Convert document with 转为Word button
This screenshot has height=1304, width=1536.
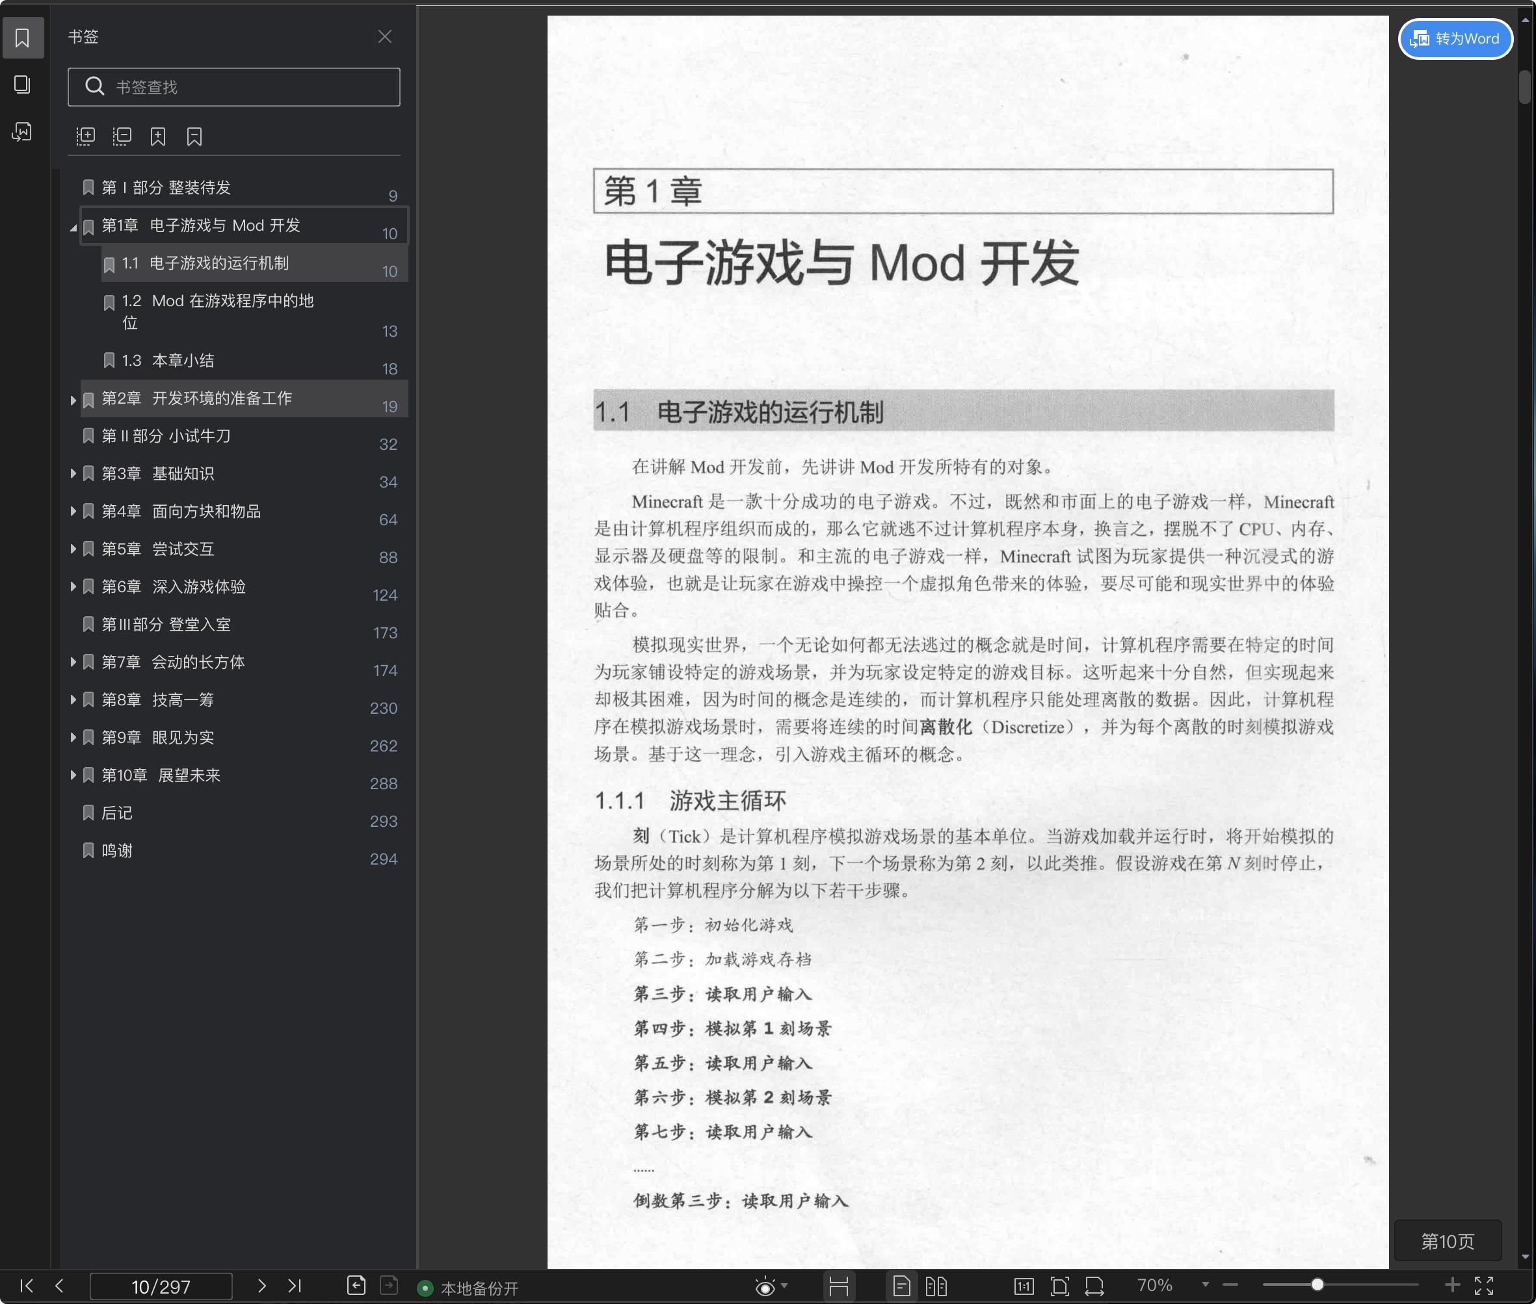(1455, 38)
